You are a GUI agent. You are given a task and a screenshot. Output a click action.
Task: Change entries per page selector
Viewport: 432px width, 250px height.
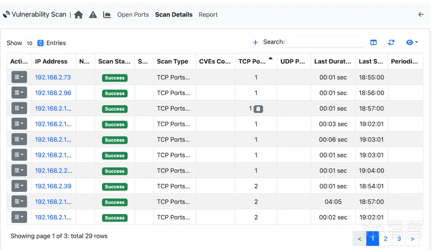point(34,43)
